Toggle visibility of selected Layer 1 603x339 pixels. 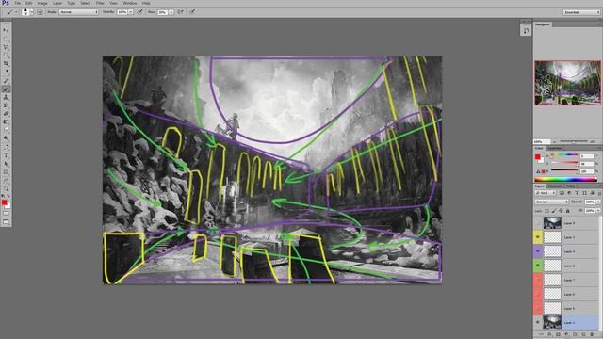tap(538, 322)
